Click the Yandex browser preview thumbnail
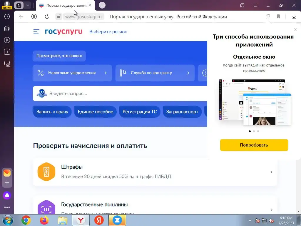Screen dimensions: 301x226 click(255, 102)
